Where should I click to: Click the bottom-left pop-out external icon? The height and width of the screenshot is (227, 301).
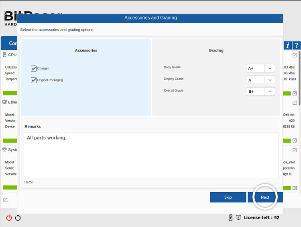(x=5, y=200)
